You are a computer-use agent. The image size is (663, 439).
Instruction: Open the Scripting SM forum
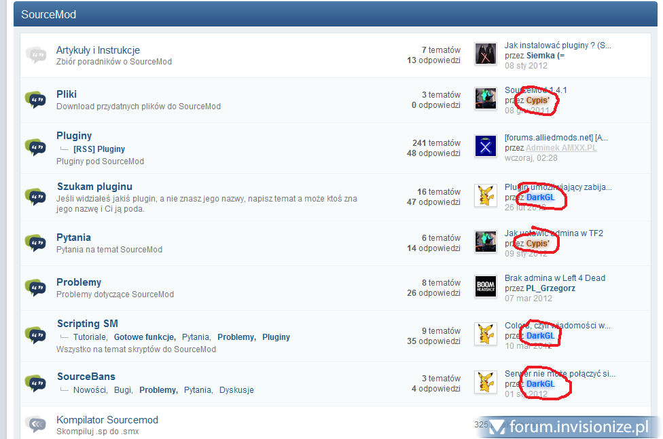click(x=88, y=324)
